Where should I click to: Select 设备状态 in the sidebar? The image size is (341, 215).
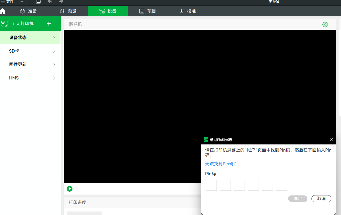[30, 38]
